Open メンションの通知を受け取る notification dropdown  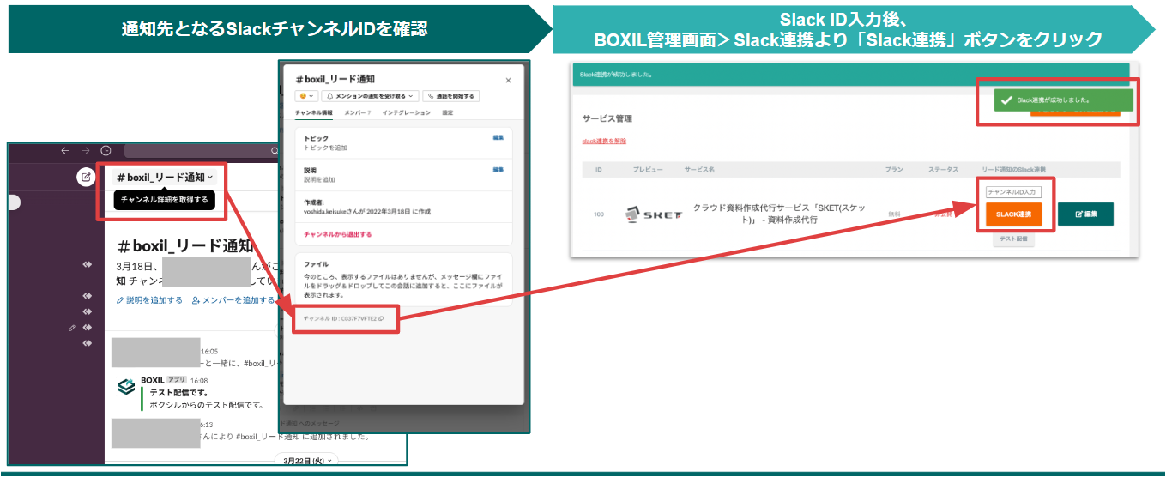tap(370, 96)
